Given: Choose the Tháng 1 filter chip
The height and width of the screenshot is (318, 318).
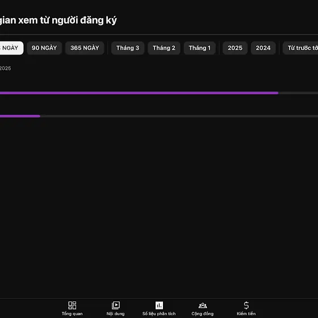Looking at the screenshot, I should (x=200, y=48).
